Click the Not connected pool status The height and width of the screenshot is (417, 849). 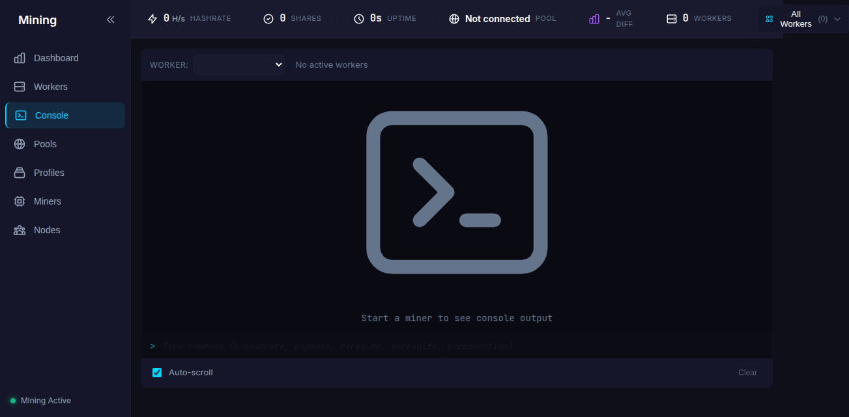497,19
